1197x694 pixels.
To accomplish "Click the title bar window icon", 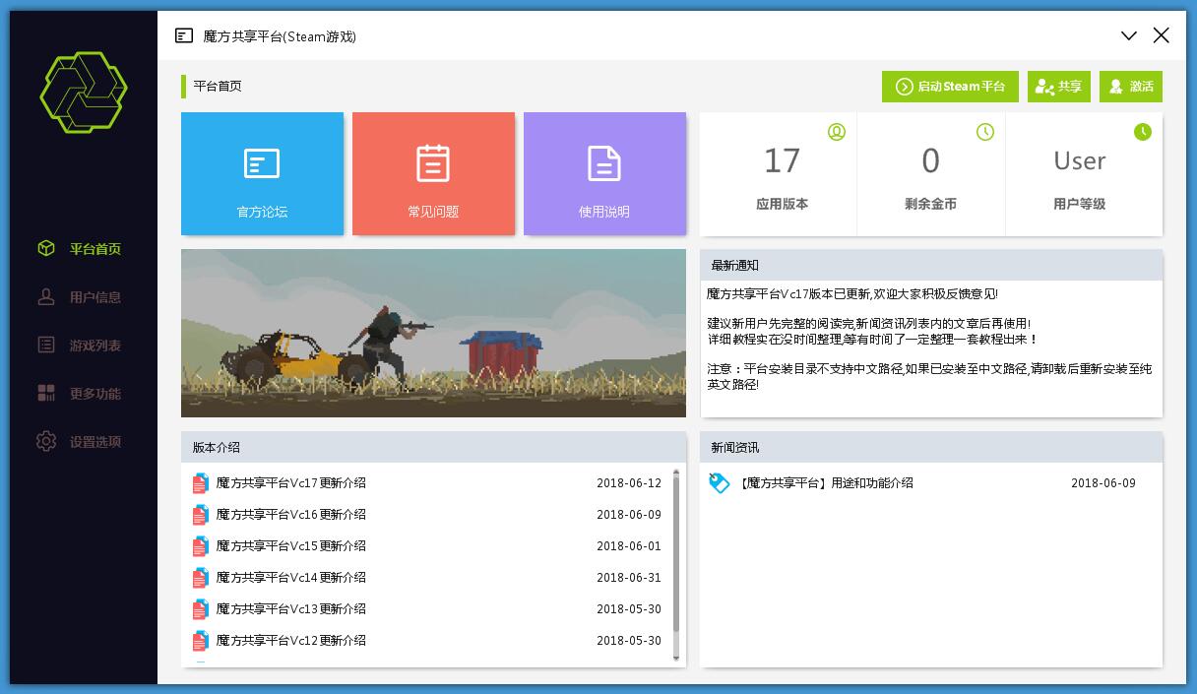I will click(x=184, y=36).
